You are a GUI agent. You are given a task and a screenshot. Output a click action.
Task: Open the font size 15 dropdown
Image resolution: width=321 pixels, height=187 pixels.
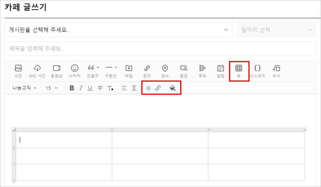click(51, 88)
